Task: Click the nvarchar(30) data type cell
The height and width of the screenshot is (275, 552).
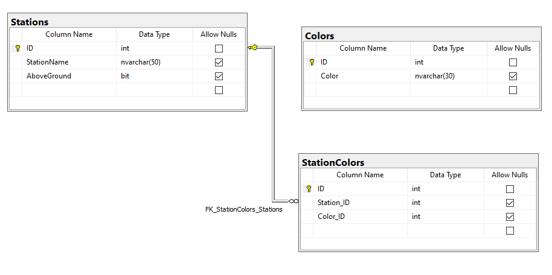Action: tap(449, 76)
